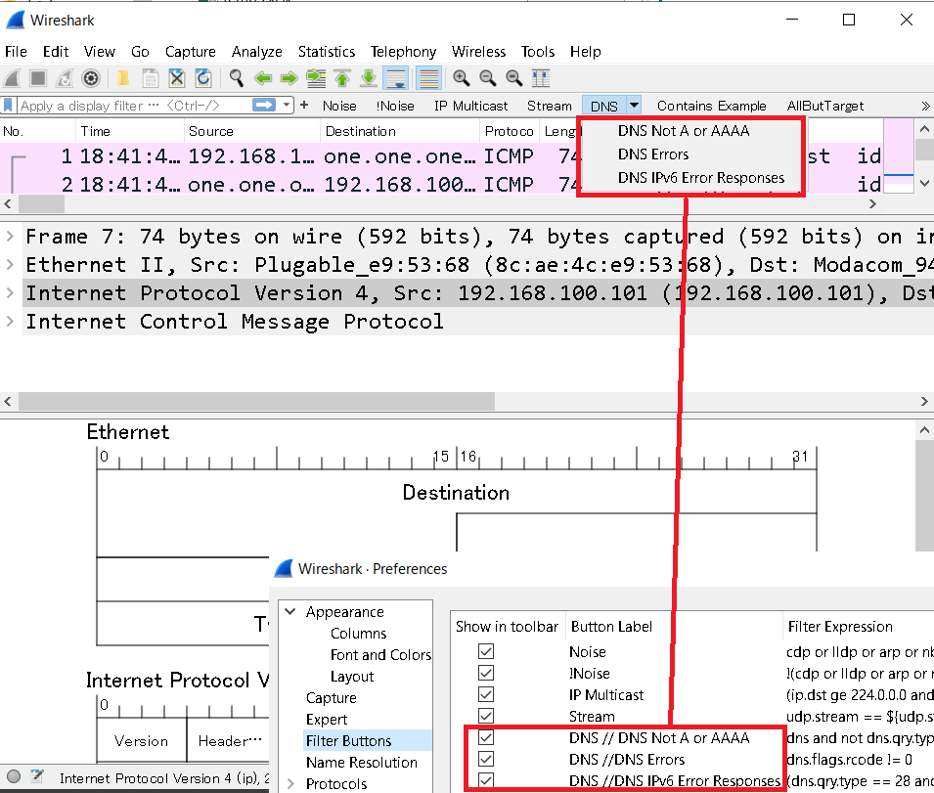Apply the !Noise filter button

pos(395,106)
